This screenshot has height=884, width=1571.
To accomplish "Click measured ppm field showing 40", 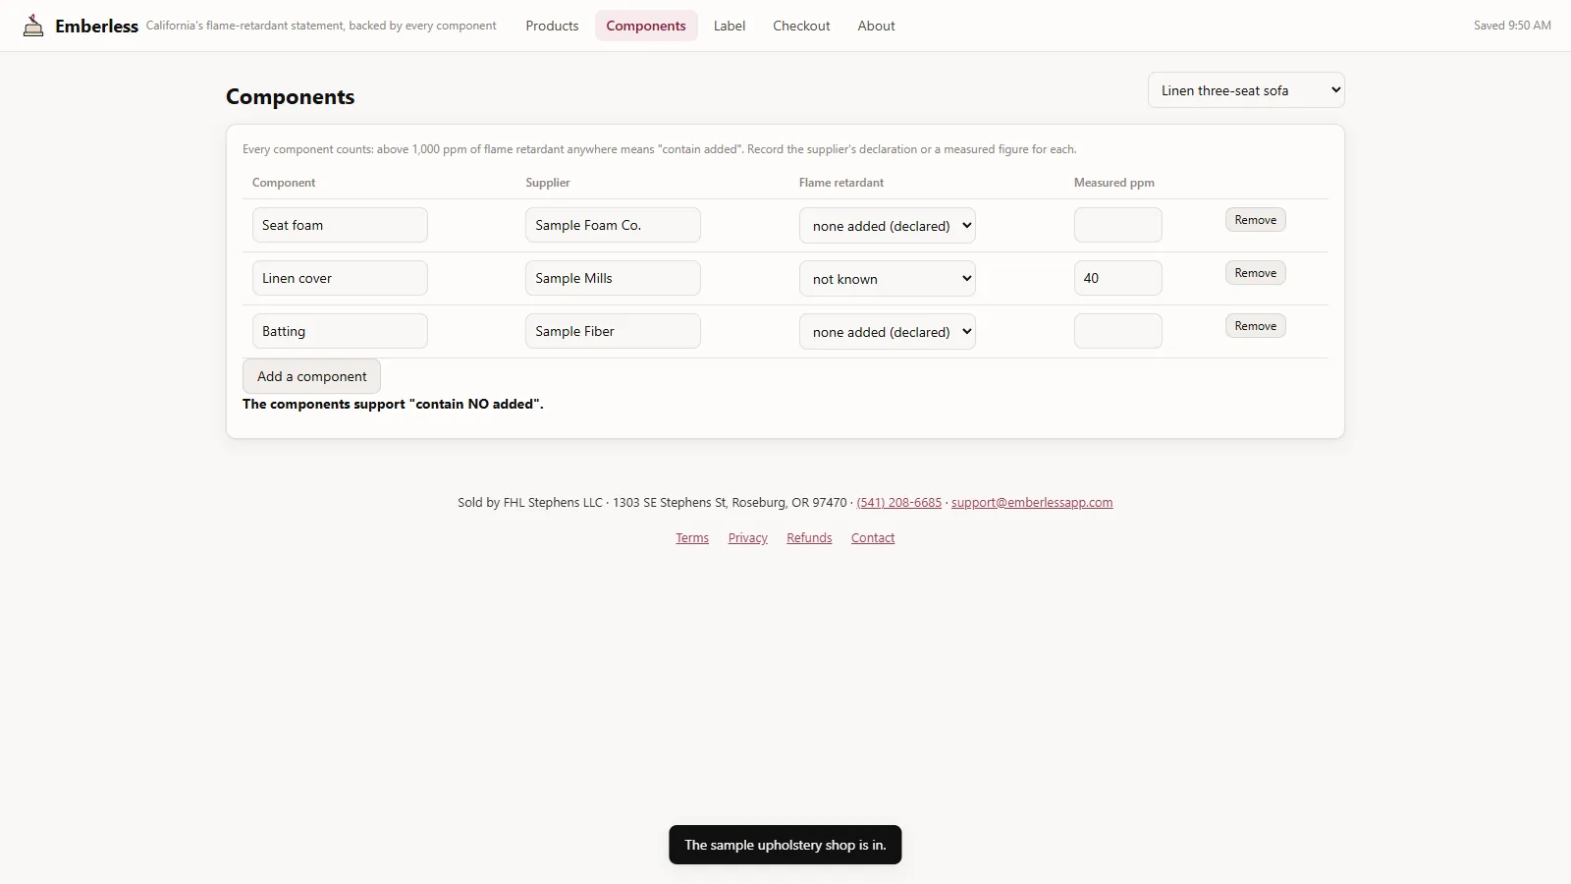I will click(1118, 278).
